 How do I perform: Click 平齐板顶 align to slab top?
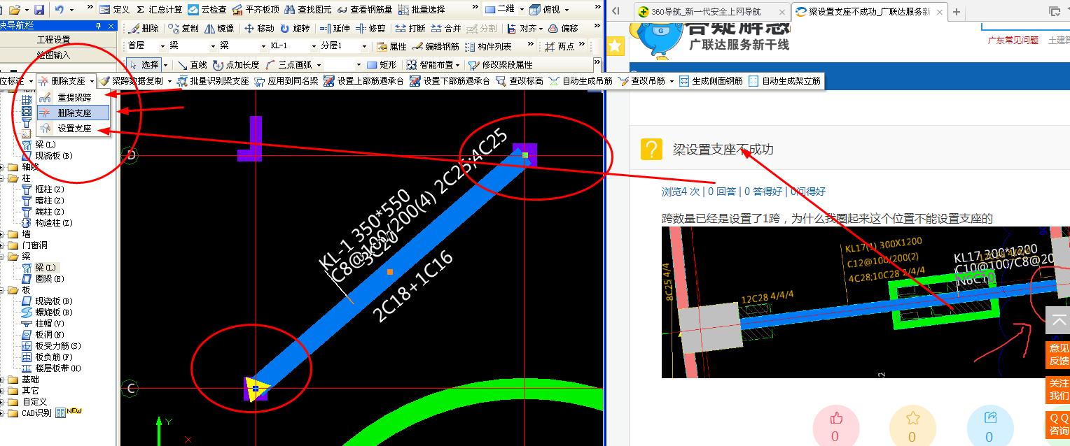coord(256,10)
